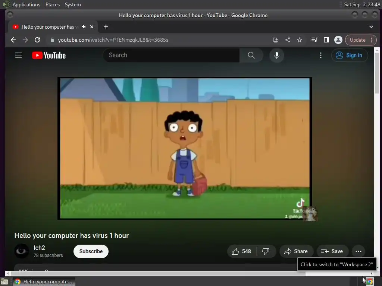Open the Places menu
The height and width of the screenshot is (286, 382).
[53, 4]
